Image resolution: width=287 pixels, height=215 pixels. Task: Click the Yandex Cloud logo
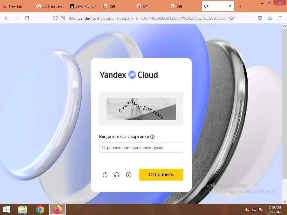click(x=129, y=75)
